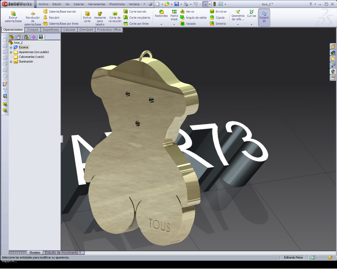The height and width of the screenshot is (269, 337).
Task: Click the Extruir saliente/base tool
Action: (13, 17)
